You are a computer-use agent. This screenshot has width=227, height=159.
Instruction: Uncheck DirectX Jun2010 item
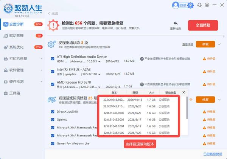(53, 112)
